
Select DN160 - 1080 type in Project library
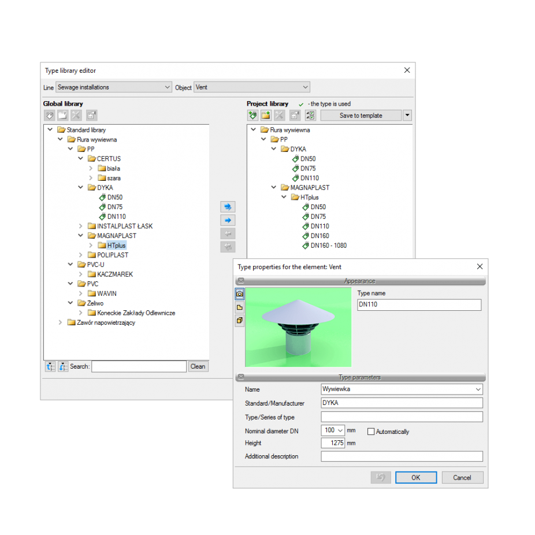pyautogui.click(x=329, y=246)
